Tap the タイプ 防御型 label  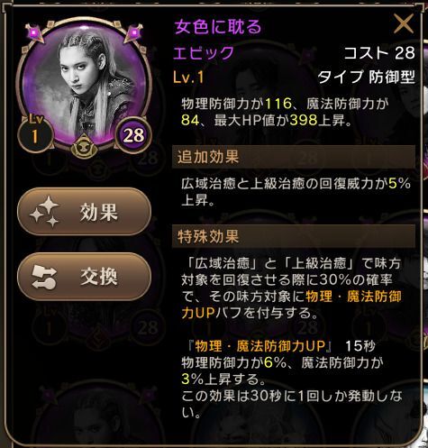367,78
